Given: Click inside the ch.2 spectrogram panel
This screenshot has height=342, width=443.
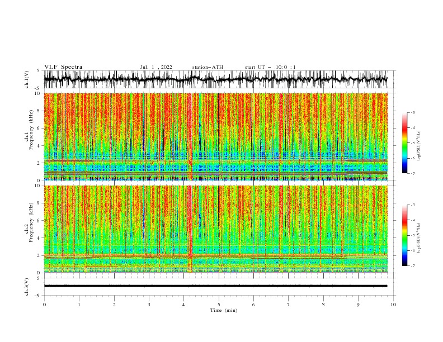Looking at the screenshot, I should (x=215, y=229).
